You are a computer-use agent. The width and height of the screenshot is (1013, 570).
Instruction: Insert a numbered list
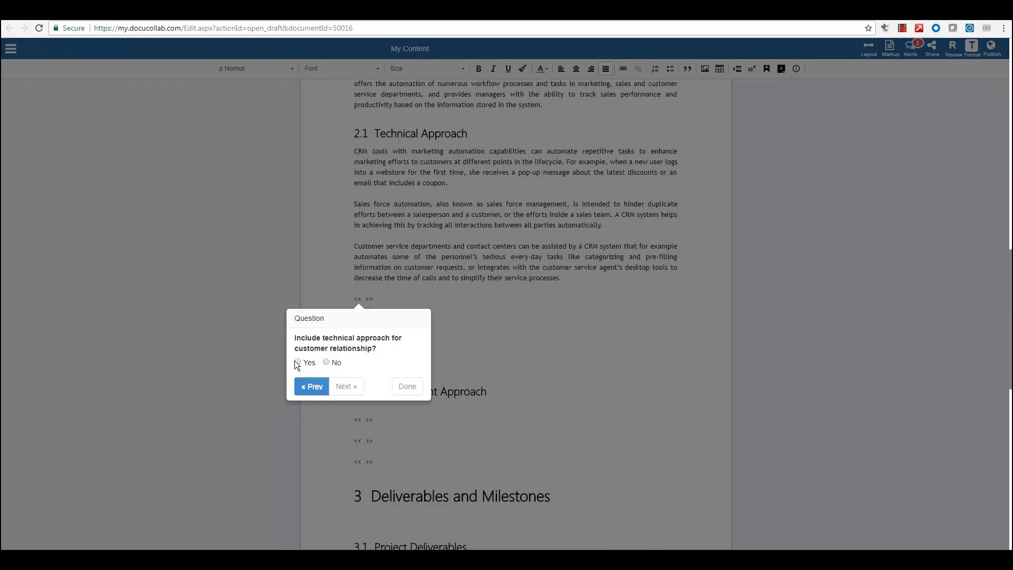click(655, 69)
